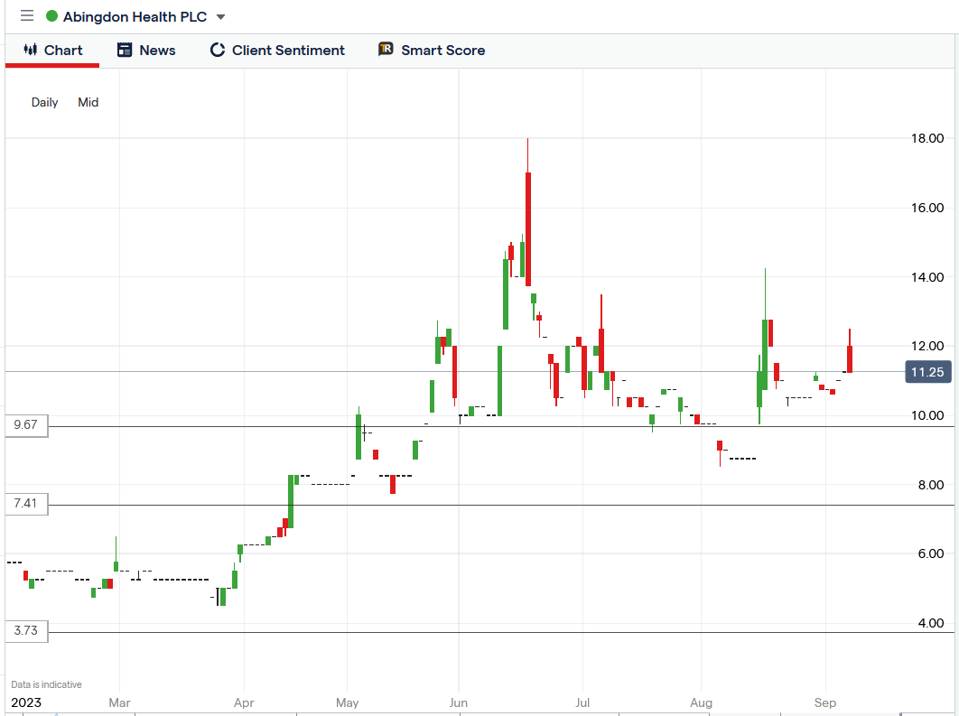
Task: Click the TR Smart Score icon
Action: coord(386,50)
